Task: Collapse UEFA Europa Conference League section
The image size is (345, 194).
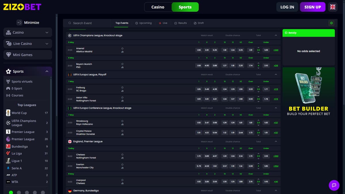Action: click(x=276, y=108)
